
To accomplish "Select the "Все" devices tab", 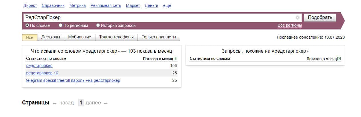I will [x=30, y=37].
